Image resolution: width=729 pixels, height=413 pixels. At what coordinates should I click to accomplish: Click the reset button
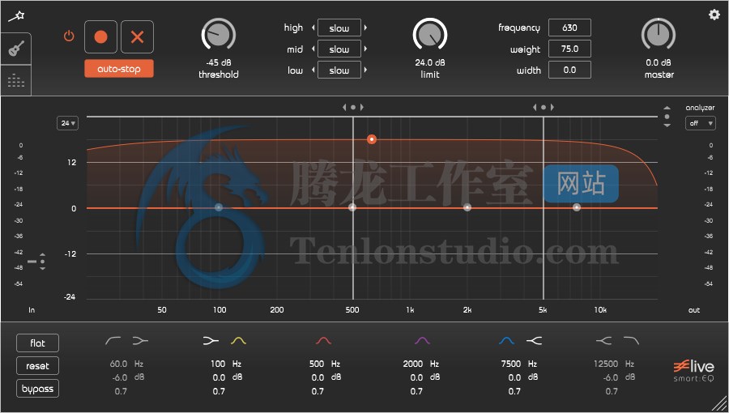37,366
